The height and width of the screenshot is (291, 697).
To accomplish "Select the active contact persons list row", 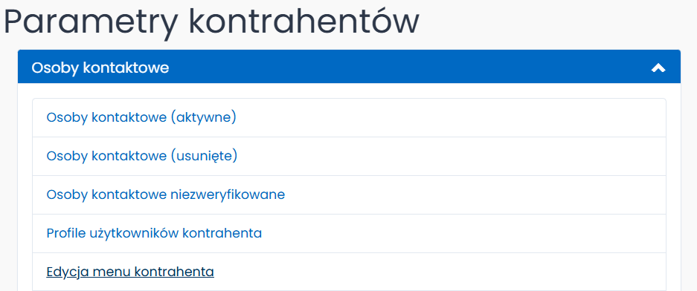I will tap(349, 117).
